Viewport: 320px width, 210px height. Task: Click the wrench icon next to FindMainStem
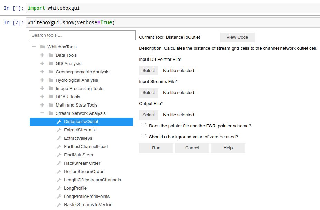(59, 155)
